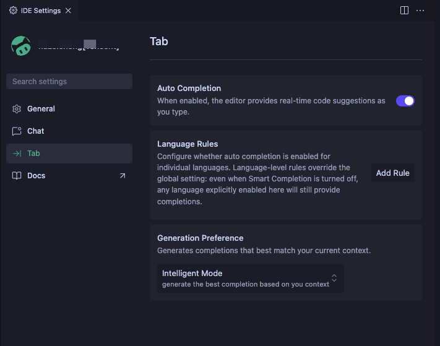
Task: Click the external link arrow next to Docs
Action: tap(122, 176)
